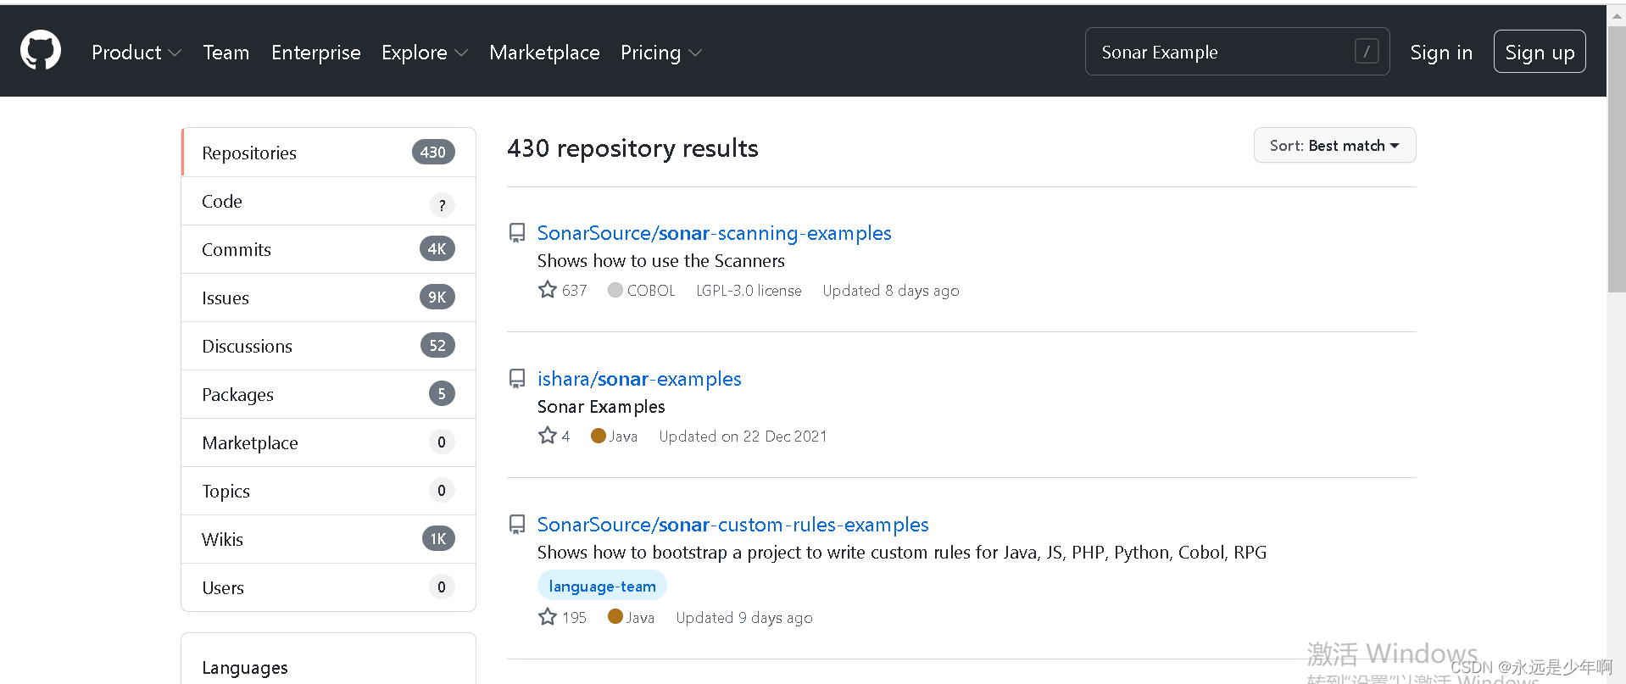Click repository icon beside sonar-custom-rules-examples
Screen dimensions: 1626x684
pyautogui.click(x=516, y=525)
